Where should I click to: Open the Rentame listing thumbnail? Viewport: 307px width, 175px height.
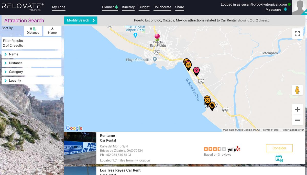[x=80, y=148]
